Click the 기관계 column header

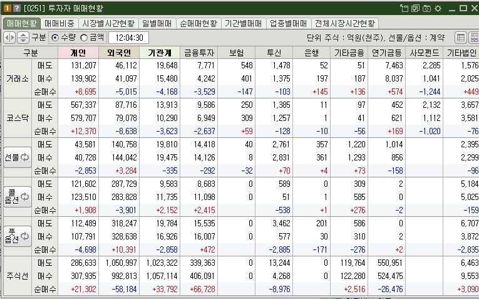[160, 53]
